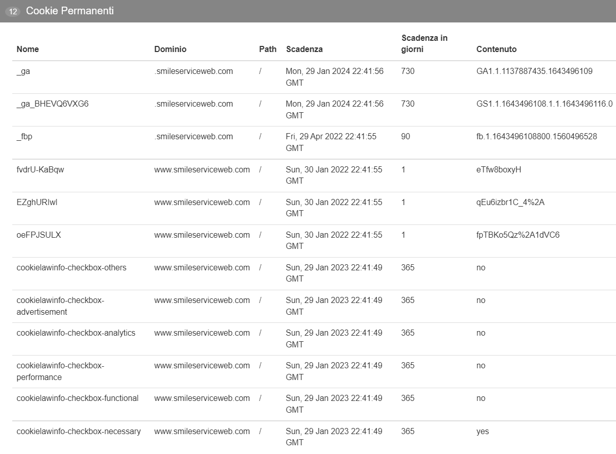Select the EZghURIwl cookie name
Screen dimensions: 616x454
[x=37, y=202]
